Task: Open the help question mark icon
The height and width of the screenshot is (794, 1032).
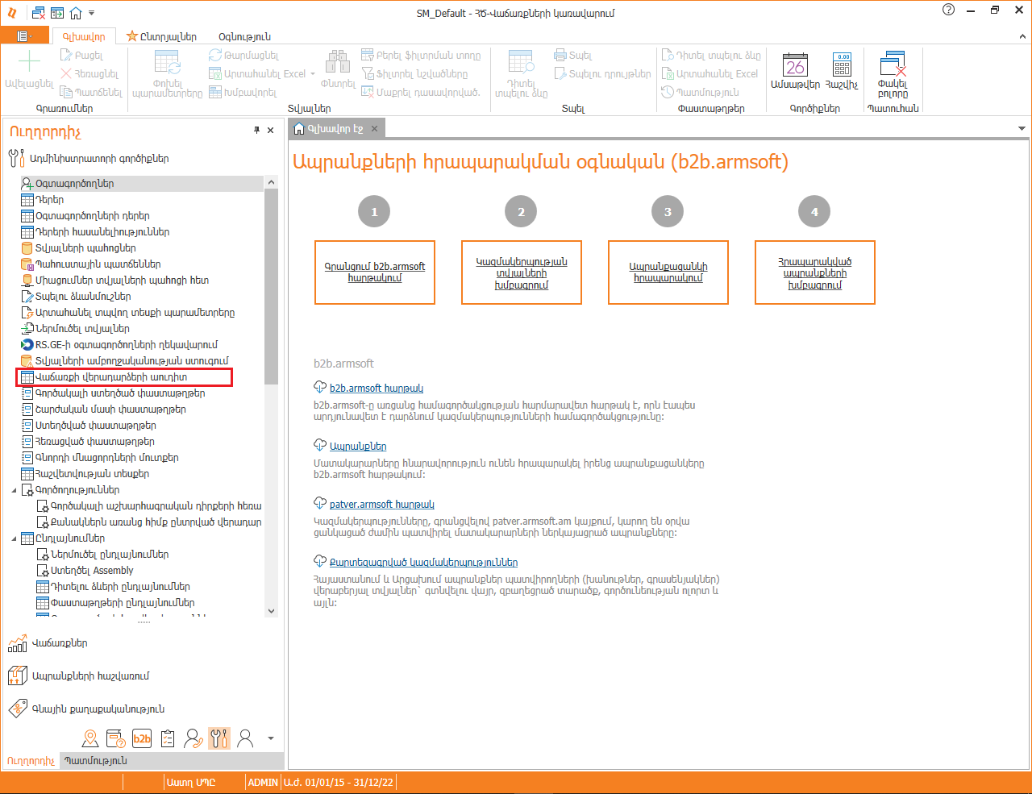Action: (x=948, y=10)
